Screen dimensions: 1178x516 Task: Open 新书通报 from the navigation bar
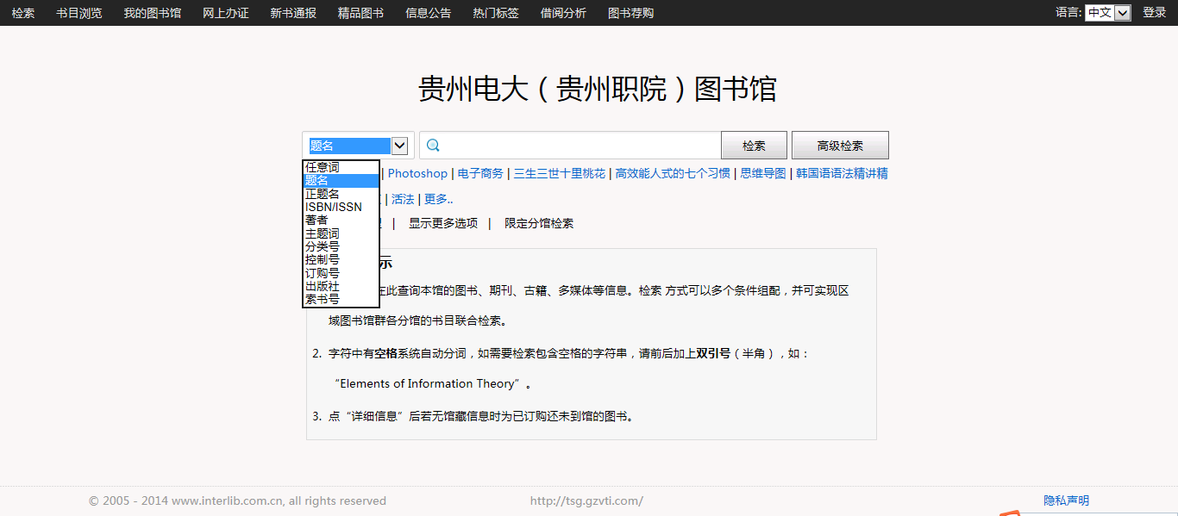pyautogui.click(x=293, y=13)
